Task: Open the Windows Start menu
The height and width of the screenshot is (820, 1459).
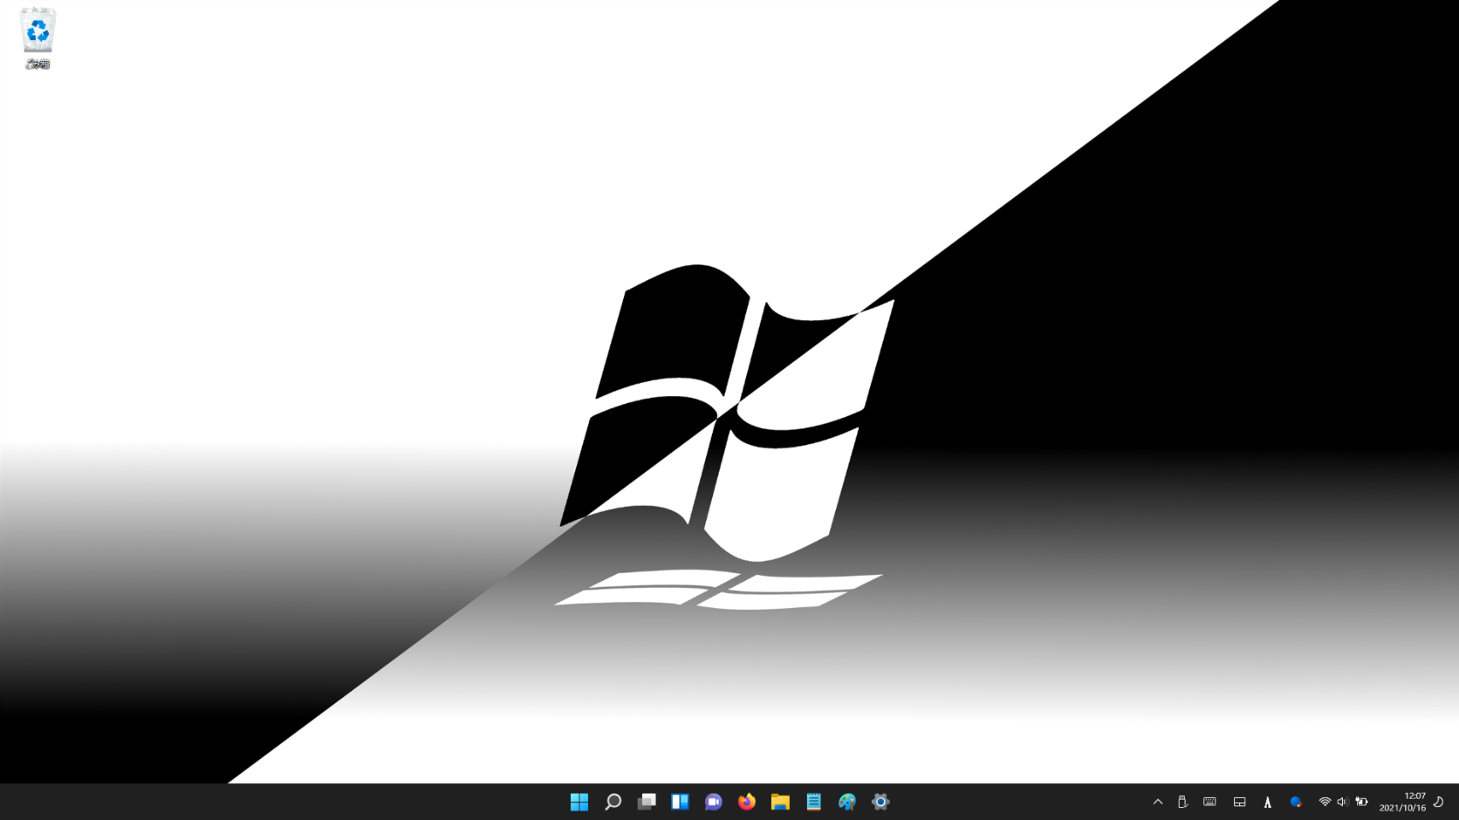Action: point(579,802)
